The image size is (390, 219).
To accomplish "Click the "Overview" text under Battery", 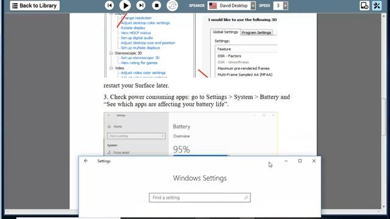I will 182,136.
